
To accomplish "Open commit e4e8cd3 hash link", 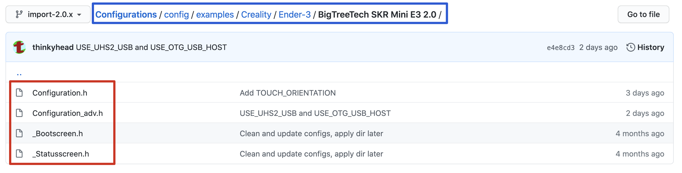I will tap(561, 48).
